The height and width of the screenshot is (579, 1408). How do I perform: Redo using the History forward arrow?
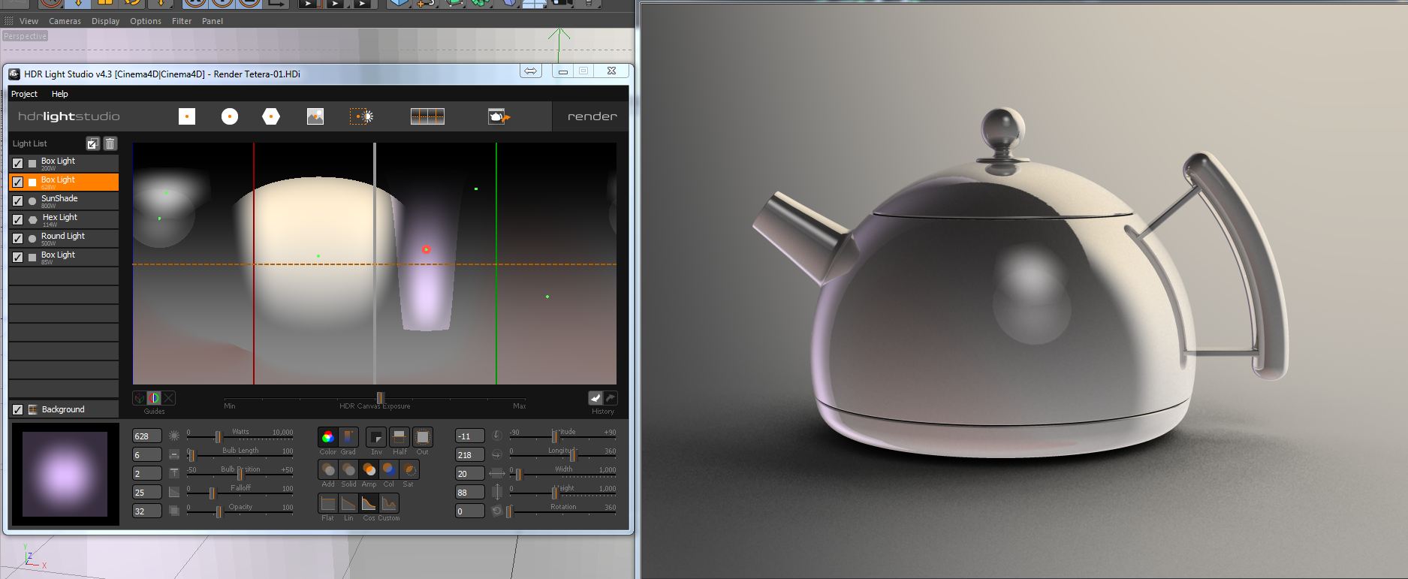coord(610,398)
